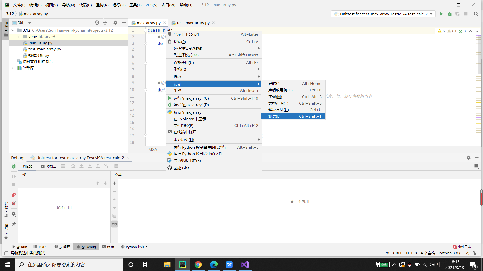Open project panel settings gear
This screenshot has height=271, width=483.
(115, 23)
